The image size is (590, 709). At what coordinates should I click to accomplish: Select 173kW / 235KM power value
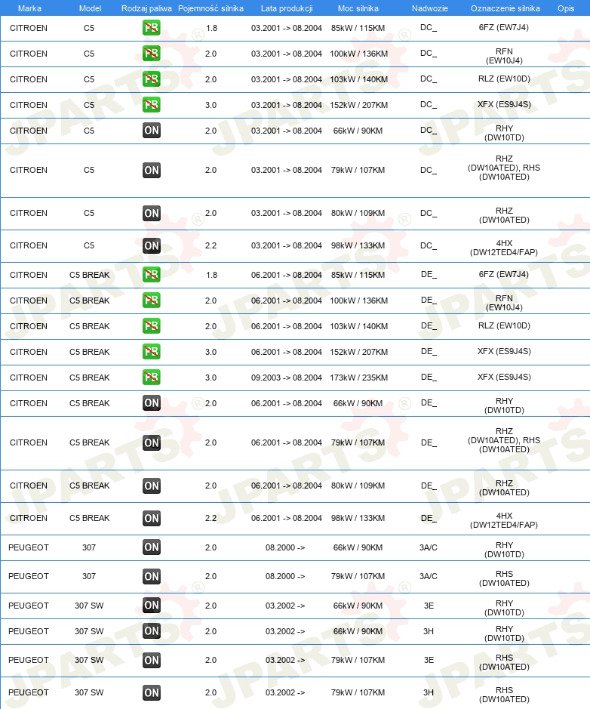[x=358, y=378]
